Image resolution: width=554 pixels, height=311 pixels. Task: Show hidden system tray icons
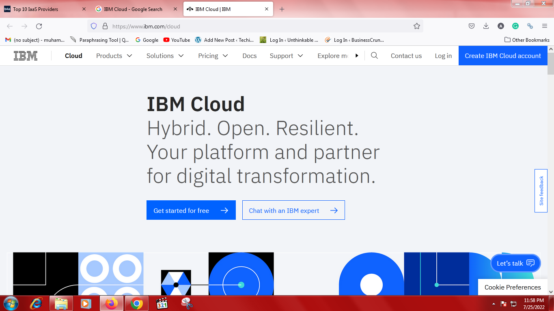(494, 304)
